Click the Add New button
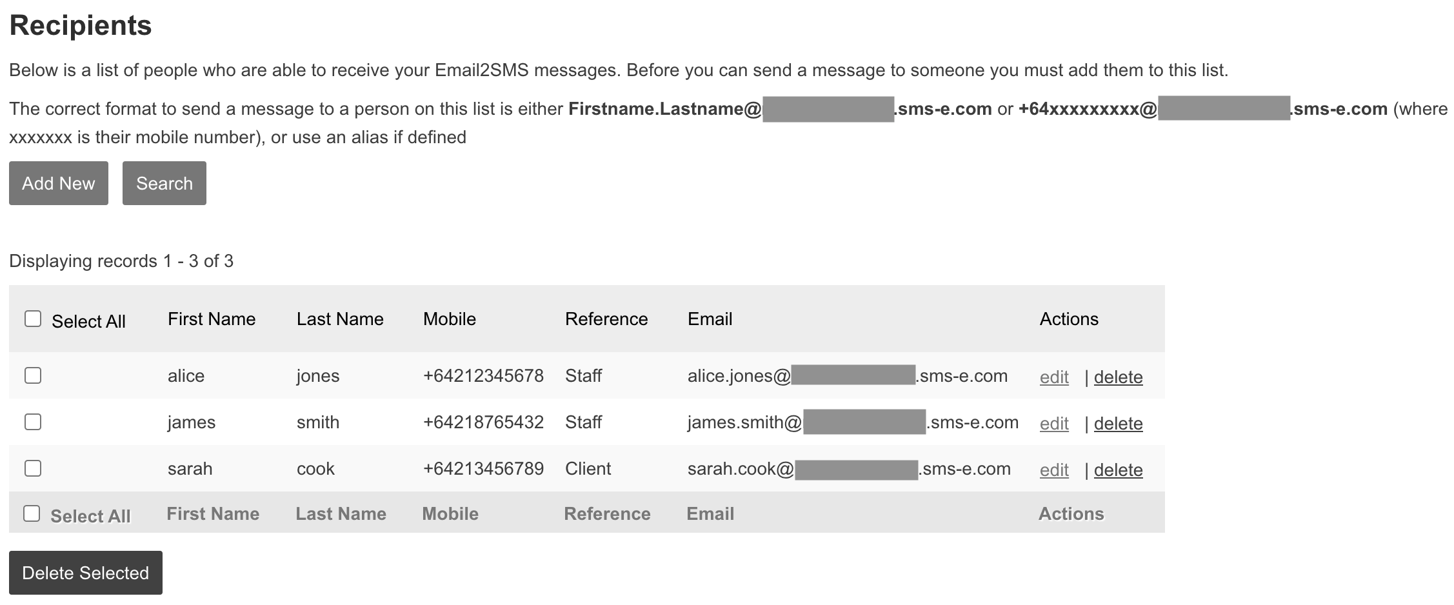Screen dimensions: 1454x605 coord(59,183)
